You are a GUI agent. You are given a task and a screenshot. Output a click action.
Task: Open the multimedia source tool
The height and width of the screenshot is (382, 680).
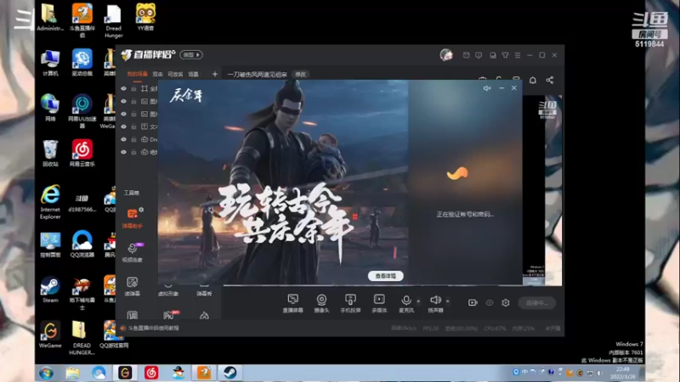click(379, 303)
